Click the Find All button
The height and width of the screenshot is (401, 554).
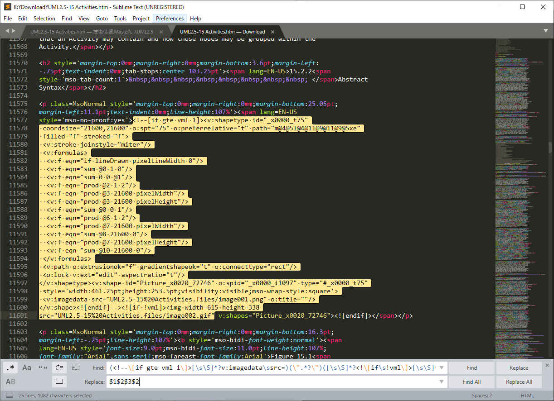[471, 382]
